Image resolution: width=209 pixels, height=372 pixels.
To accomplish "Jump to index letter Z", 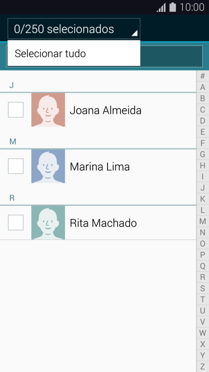I will click(x=203, y=366).
